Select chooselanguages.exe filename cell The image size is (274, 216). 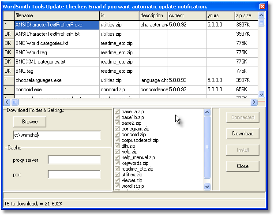click(x=57, y=80)
